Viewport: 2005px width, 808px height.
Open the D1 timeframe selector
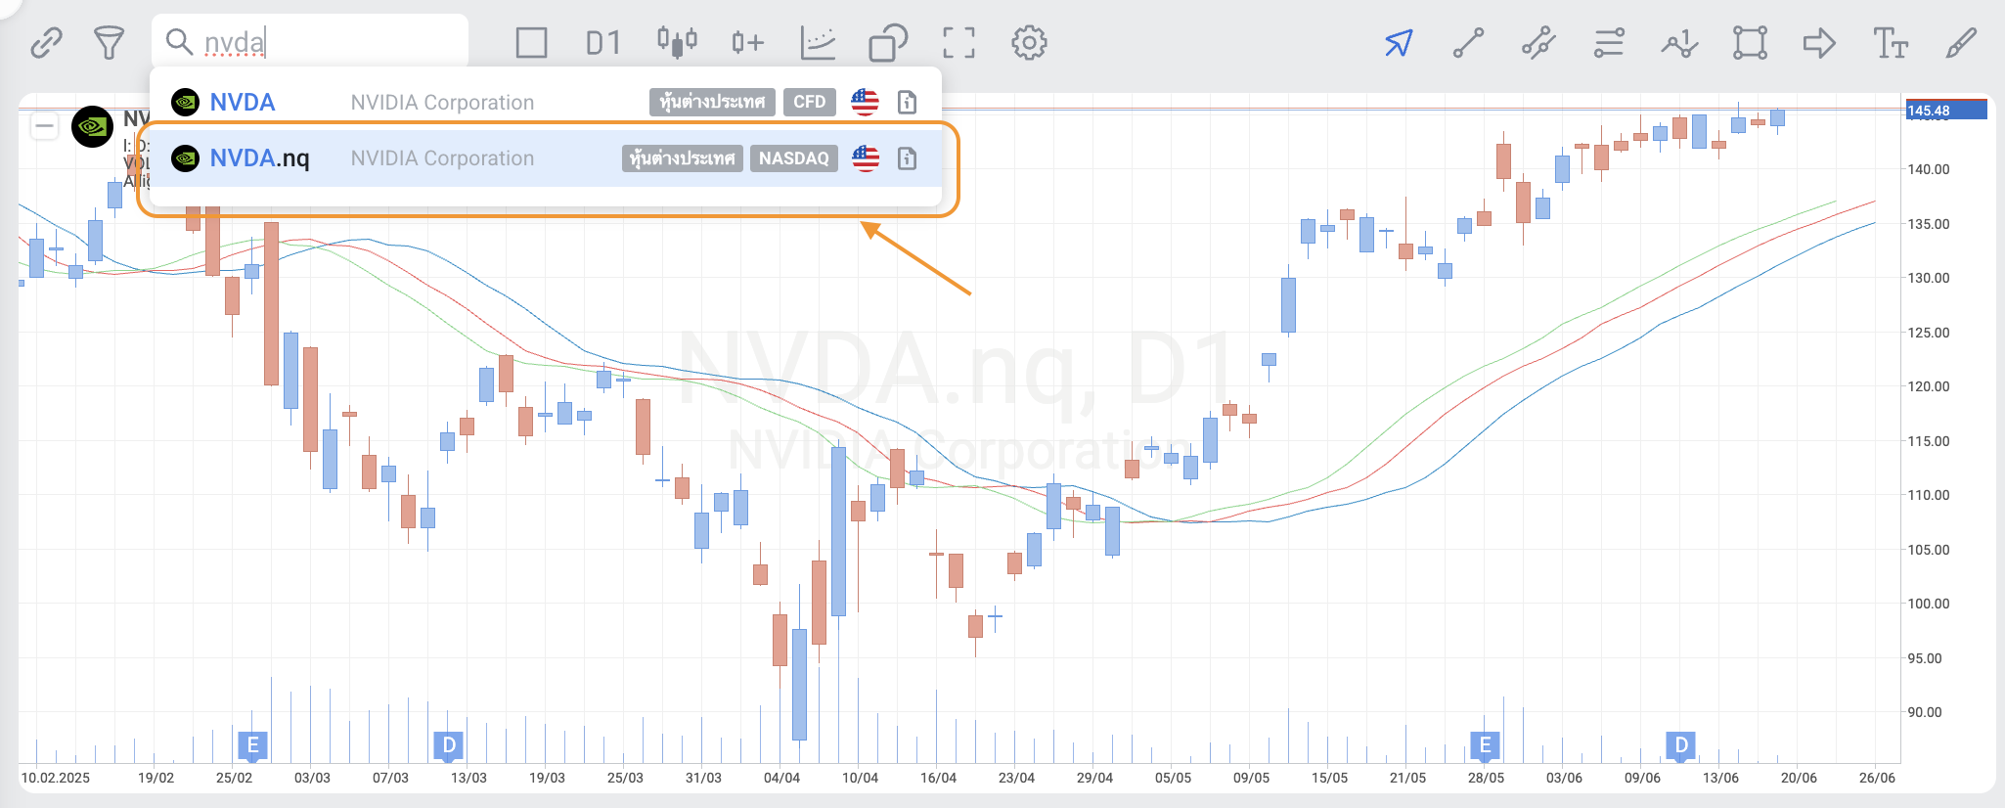click(603, 43)
